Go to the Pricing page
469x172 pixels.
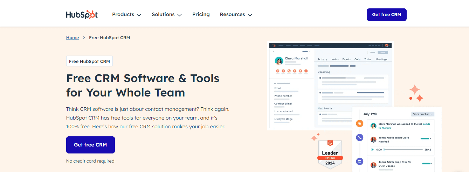(201, 15)
